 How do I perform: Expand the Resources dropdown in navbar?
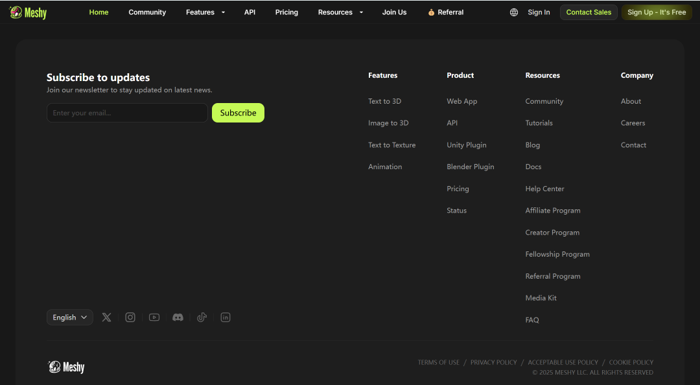[340, 12]
